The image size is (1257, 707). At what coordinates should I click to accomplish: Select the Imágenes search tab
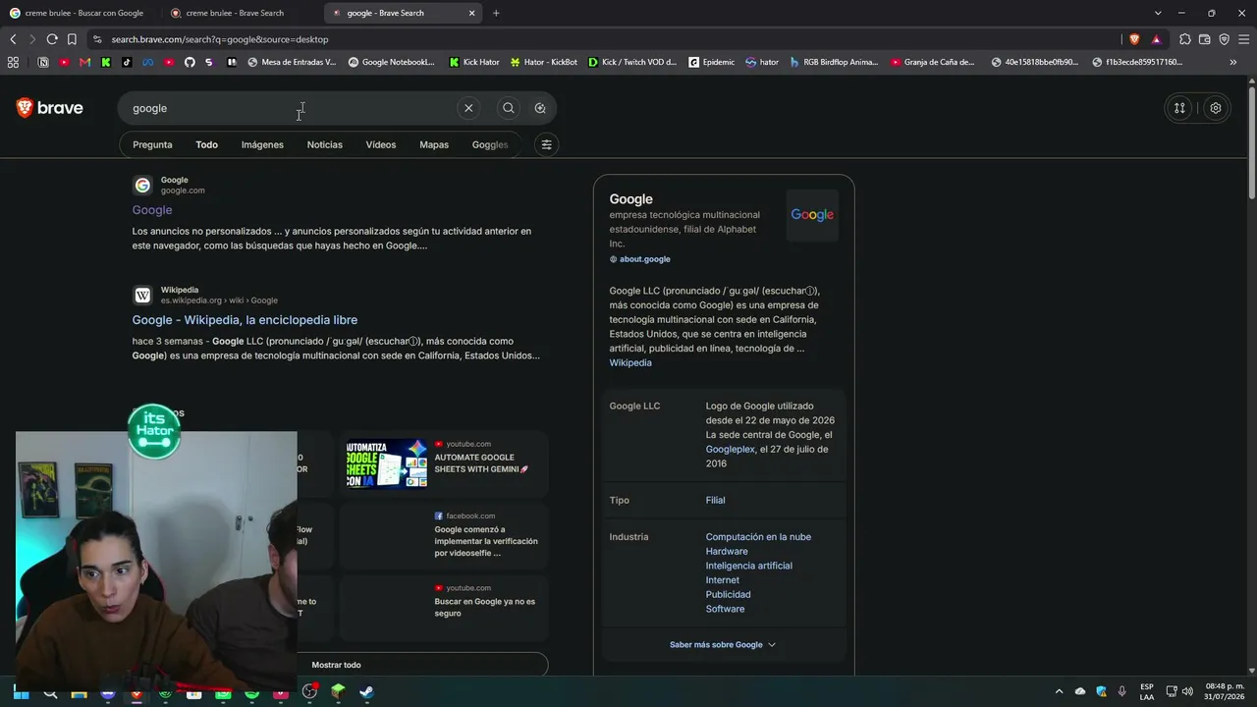coord(262,144)
